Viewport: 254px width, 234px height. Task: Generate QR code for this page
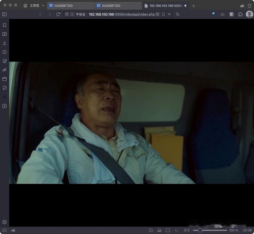(158, 14)
